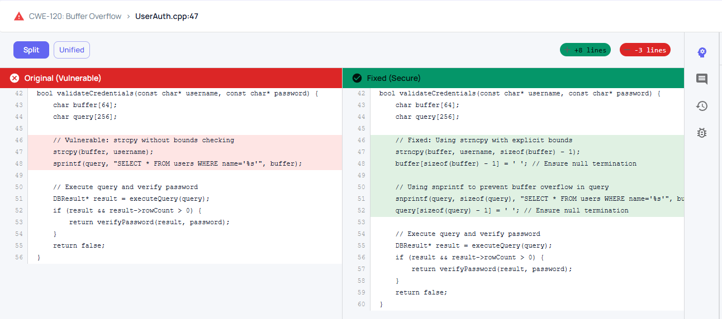Switch to Unified diff view

coord(72,50)
